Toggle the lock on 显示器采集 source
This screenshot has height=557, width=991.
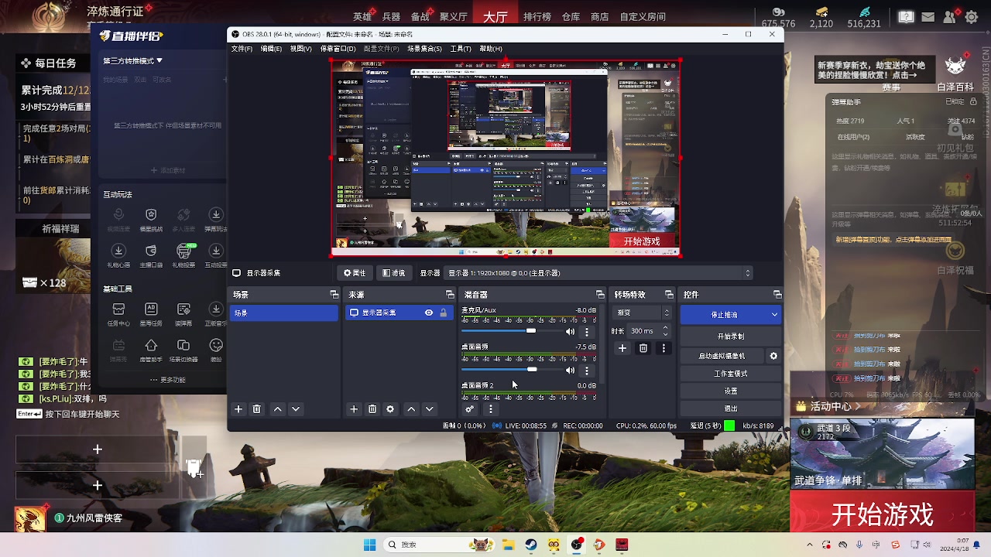point(443,313)
